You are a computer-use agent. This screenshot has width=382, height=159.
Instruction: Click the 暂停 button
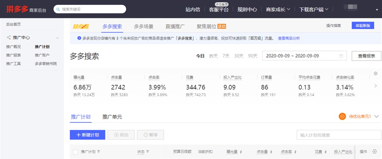coord(150,135)
